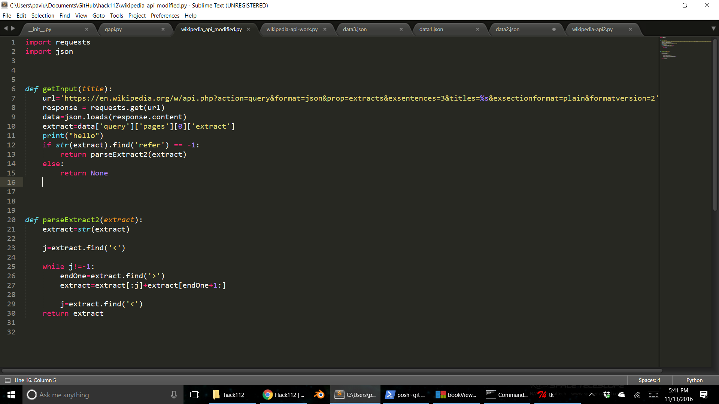Close the wikipedia-api-work.py tab
719x404 pixels.
[x=325, y=29]
